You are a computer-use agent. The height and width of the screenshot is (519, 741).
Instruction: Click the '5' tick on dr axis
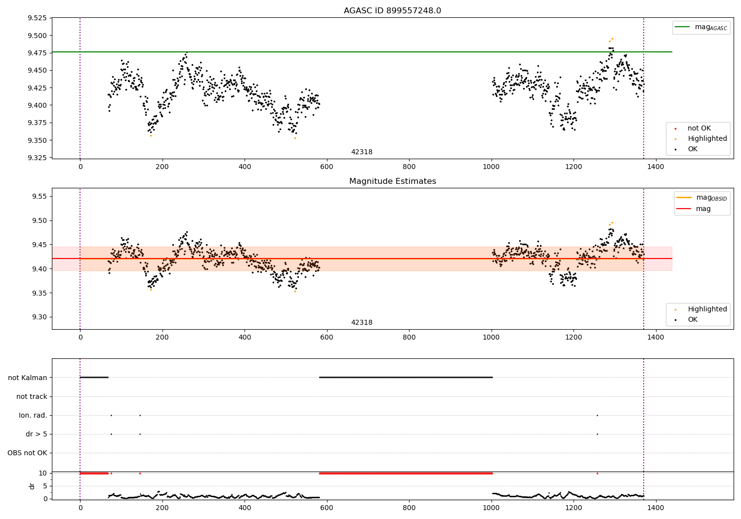pyautogui.click(x=45, y=486)
